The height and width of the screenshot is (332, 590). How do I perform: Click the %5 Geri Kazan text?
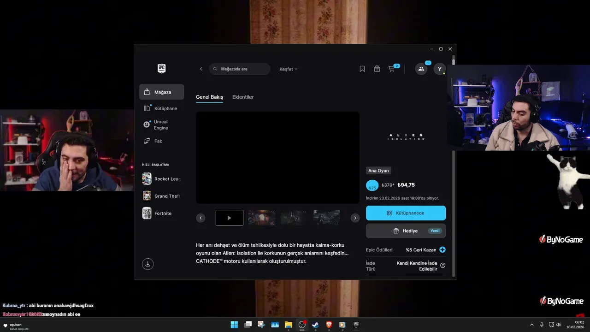[421, 250]
